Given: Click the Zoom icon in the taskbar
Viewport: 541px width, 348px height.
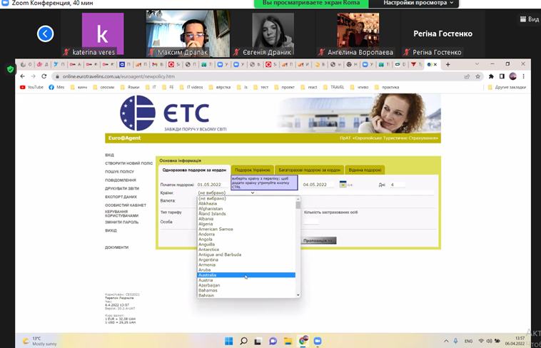Looking at the screenshot, I should pos(319,340).
